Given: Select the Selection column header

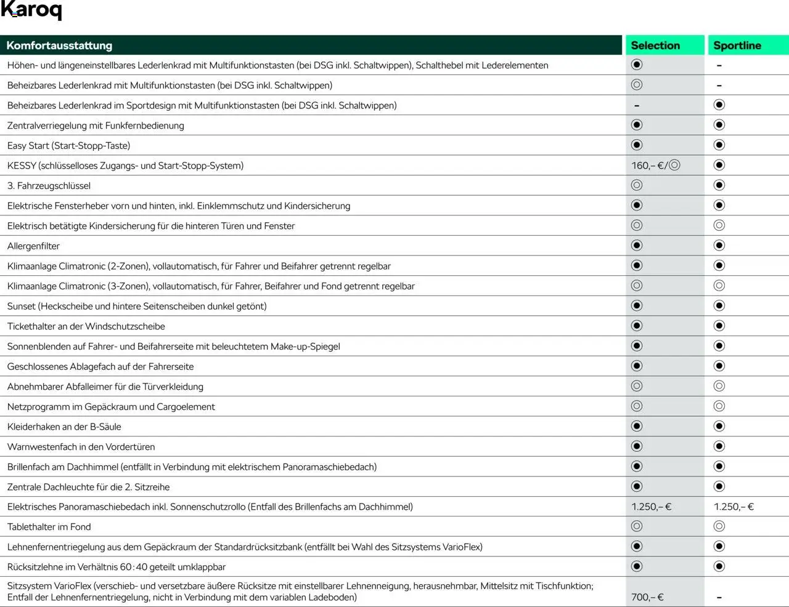Looking at the screenshot, I should [x=655, y=46].
